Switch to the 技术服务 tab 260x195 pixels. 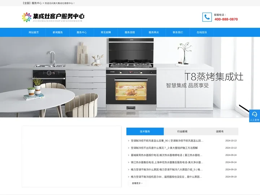145,131
